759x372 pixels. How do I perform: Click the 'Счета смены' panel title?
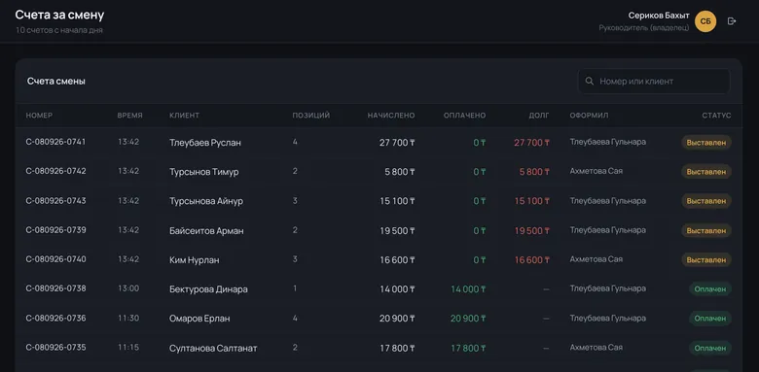click(56, 82)
